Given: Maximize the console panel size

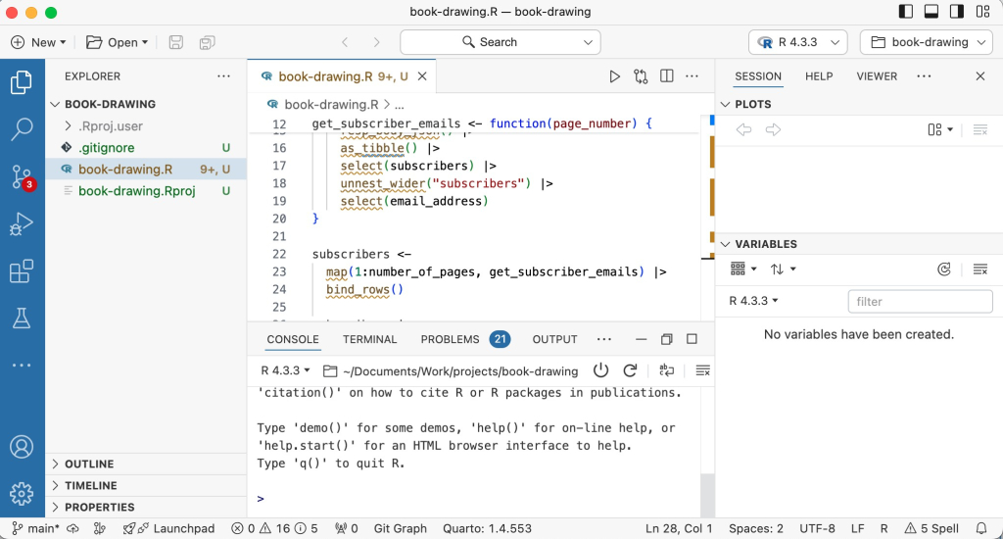Looking at the screenshot, I should tap(692, 339).
